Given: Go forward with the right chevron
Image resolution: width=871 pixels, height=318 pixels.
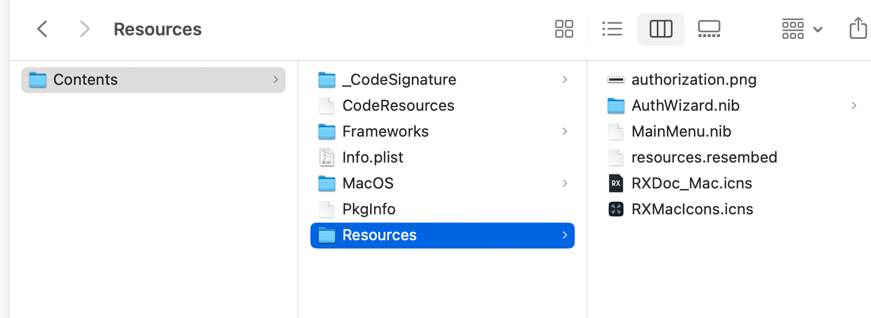Looking at the screenshot, I should (85, 29).
